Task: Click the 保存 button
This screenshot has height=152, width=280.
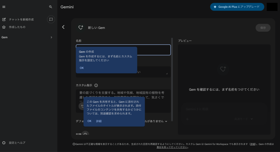Action: point(263,28)
